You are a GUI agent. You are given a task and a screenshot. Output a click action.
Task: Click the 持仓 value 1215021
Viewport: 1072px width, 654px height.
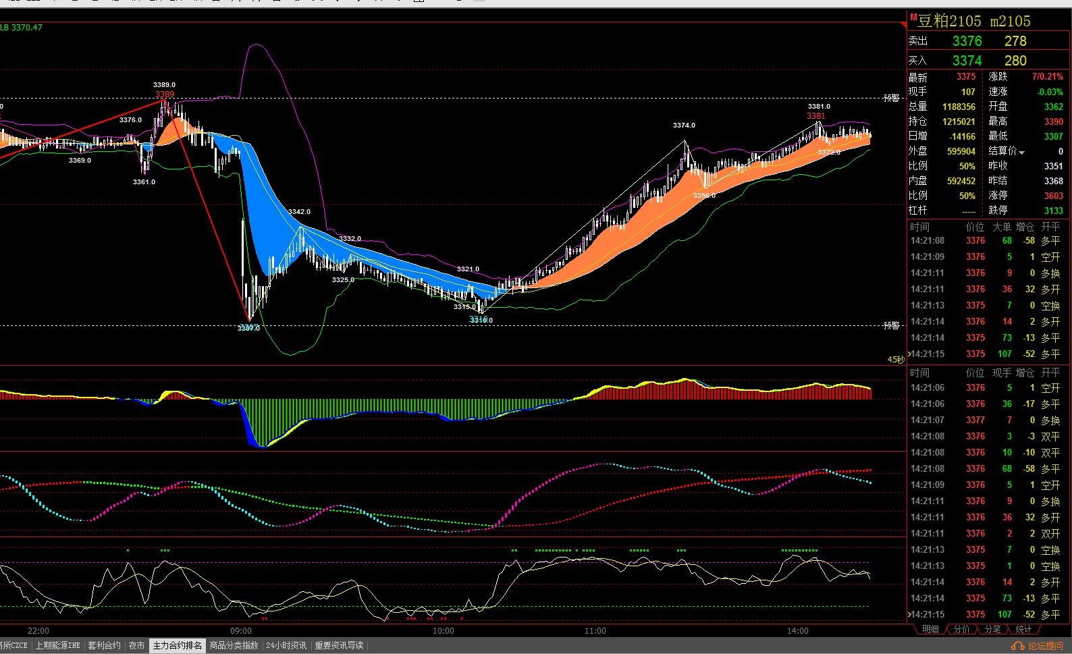coord(959,121)
